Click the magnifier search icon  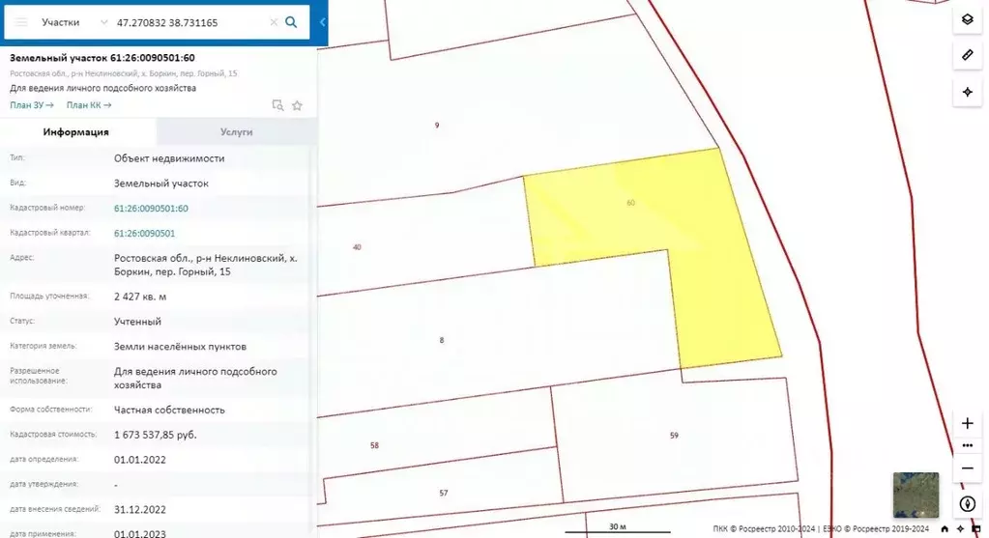(291, 21)
